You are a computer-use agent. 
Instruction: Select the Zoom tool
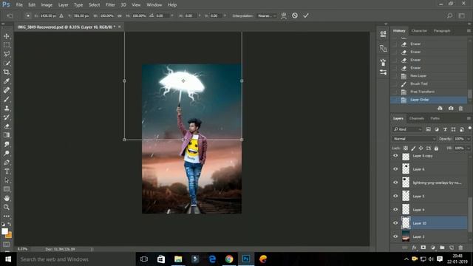pyautogui.click(x=7, y=207)
